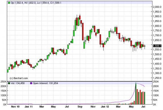
Task: Click the 'Nov 10' date axis label
Action: pos(15,107)
